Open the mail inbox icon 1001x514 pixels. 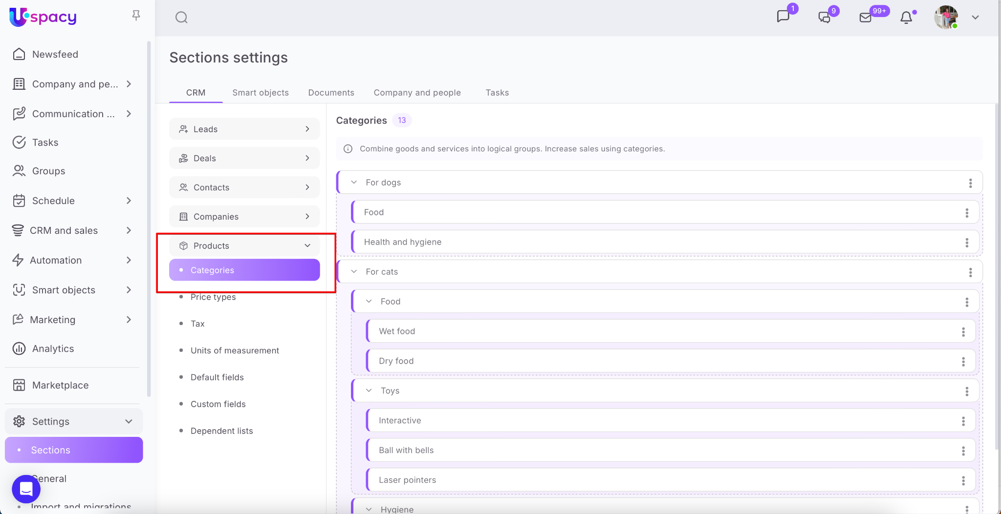(865, 18)
